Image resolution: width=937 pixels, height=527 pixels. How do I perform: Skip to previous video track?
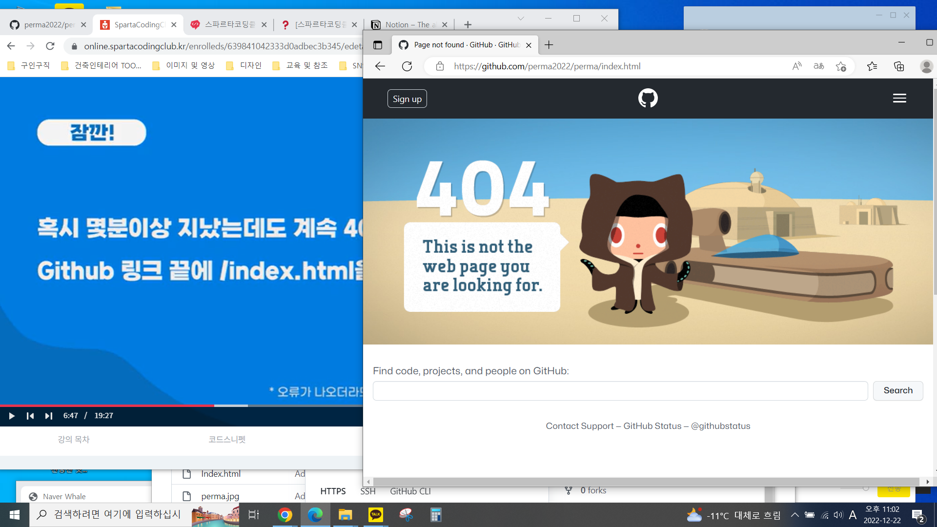click(x=30, y=416)
